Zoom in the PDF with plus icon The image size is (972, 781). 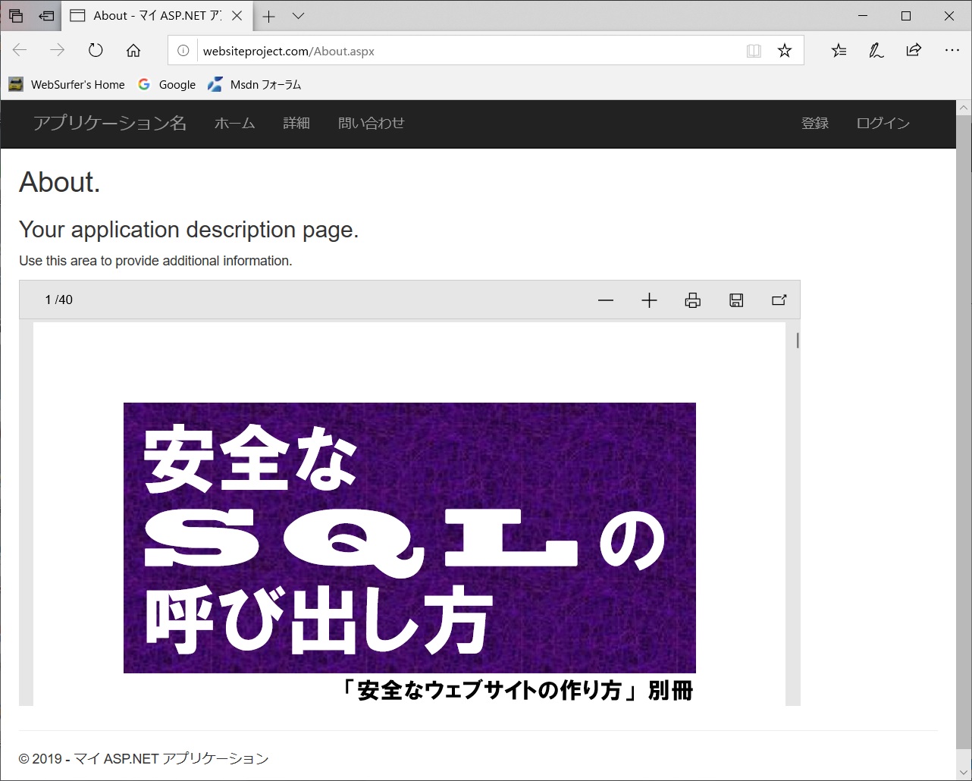pyautogui.click(x=649, y=300)
